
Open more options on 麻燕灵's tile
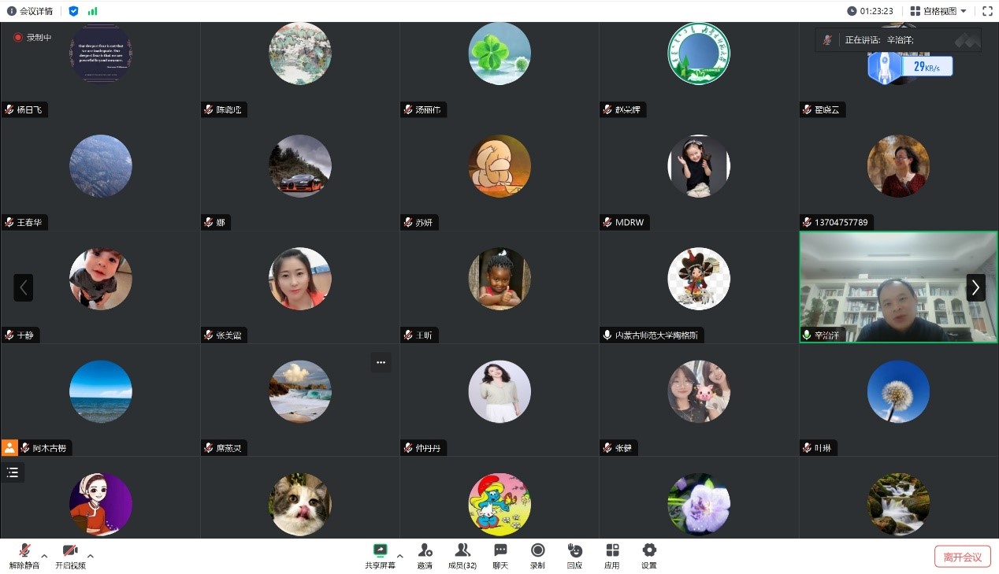point(381,362)
